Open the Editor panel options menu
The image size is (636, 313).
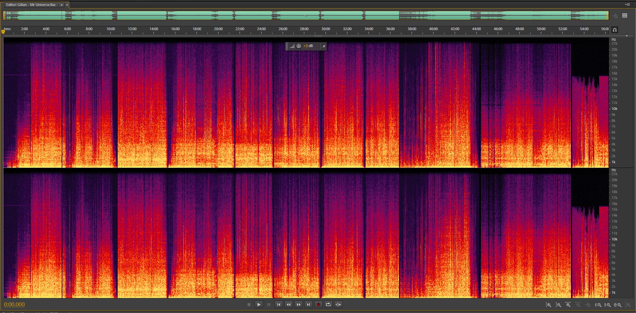point(627,5)
